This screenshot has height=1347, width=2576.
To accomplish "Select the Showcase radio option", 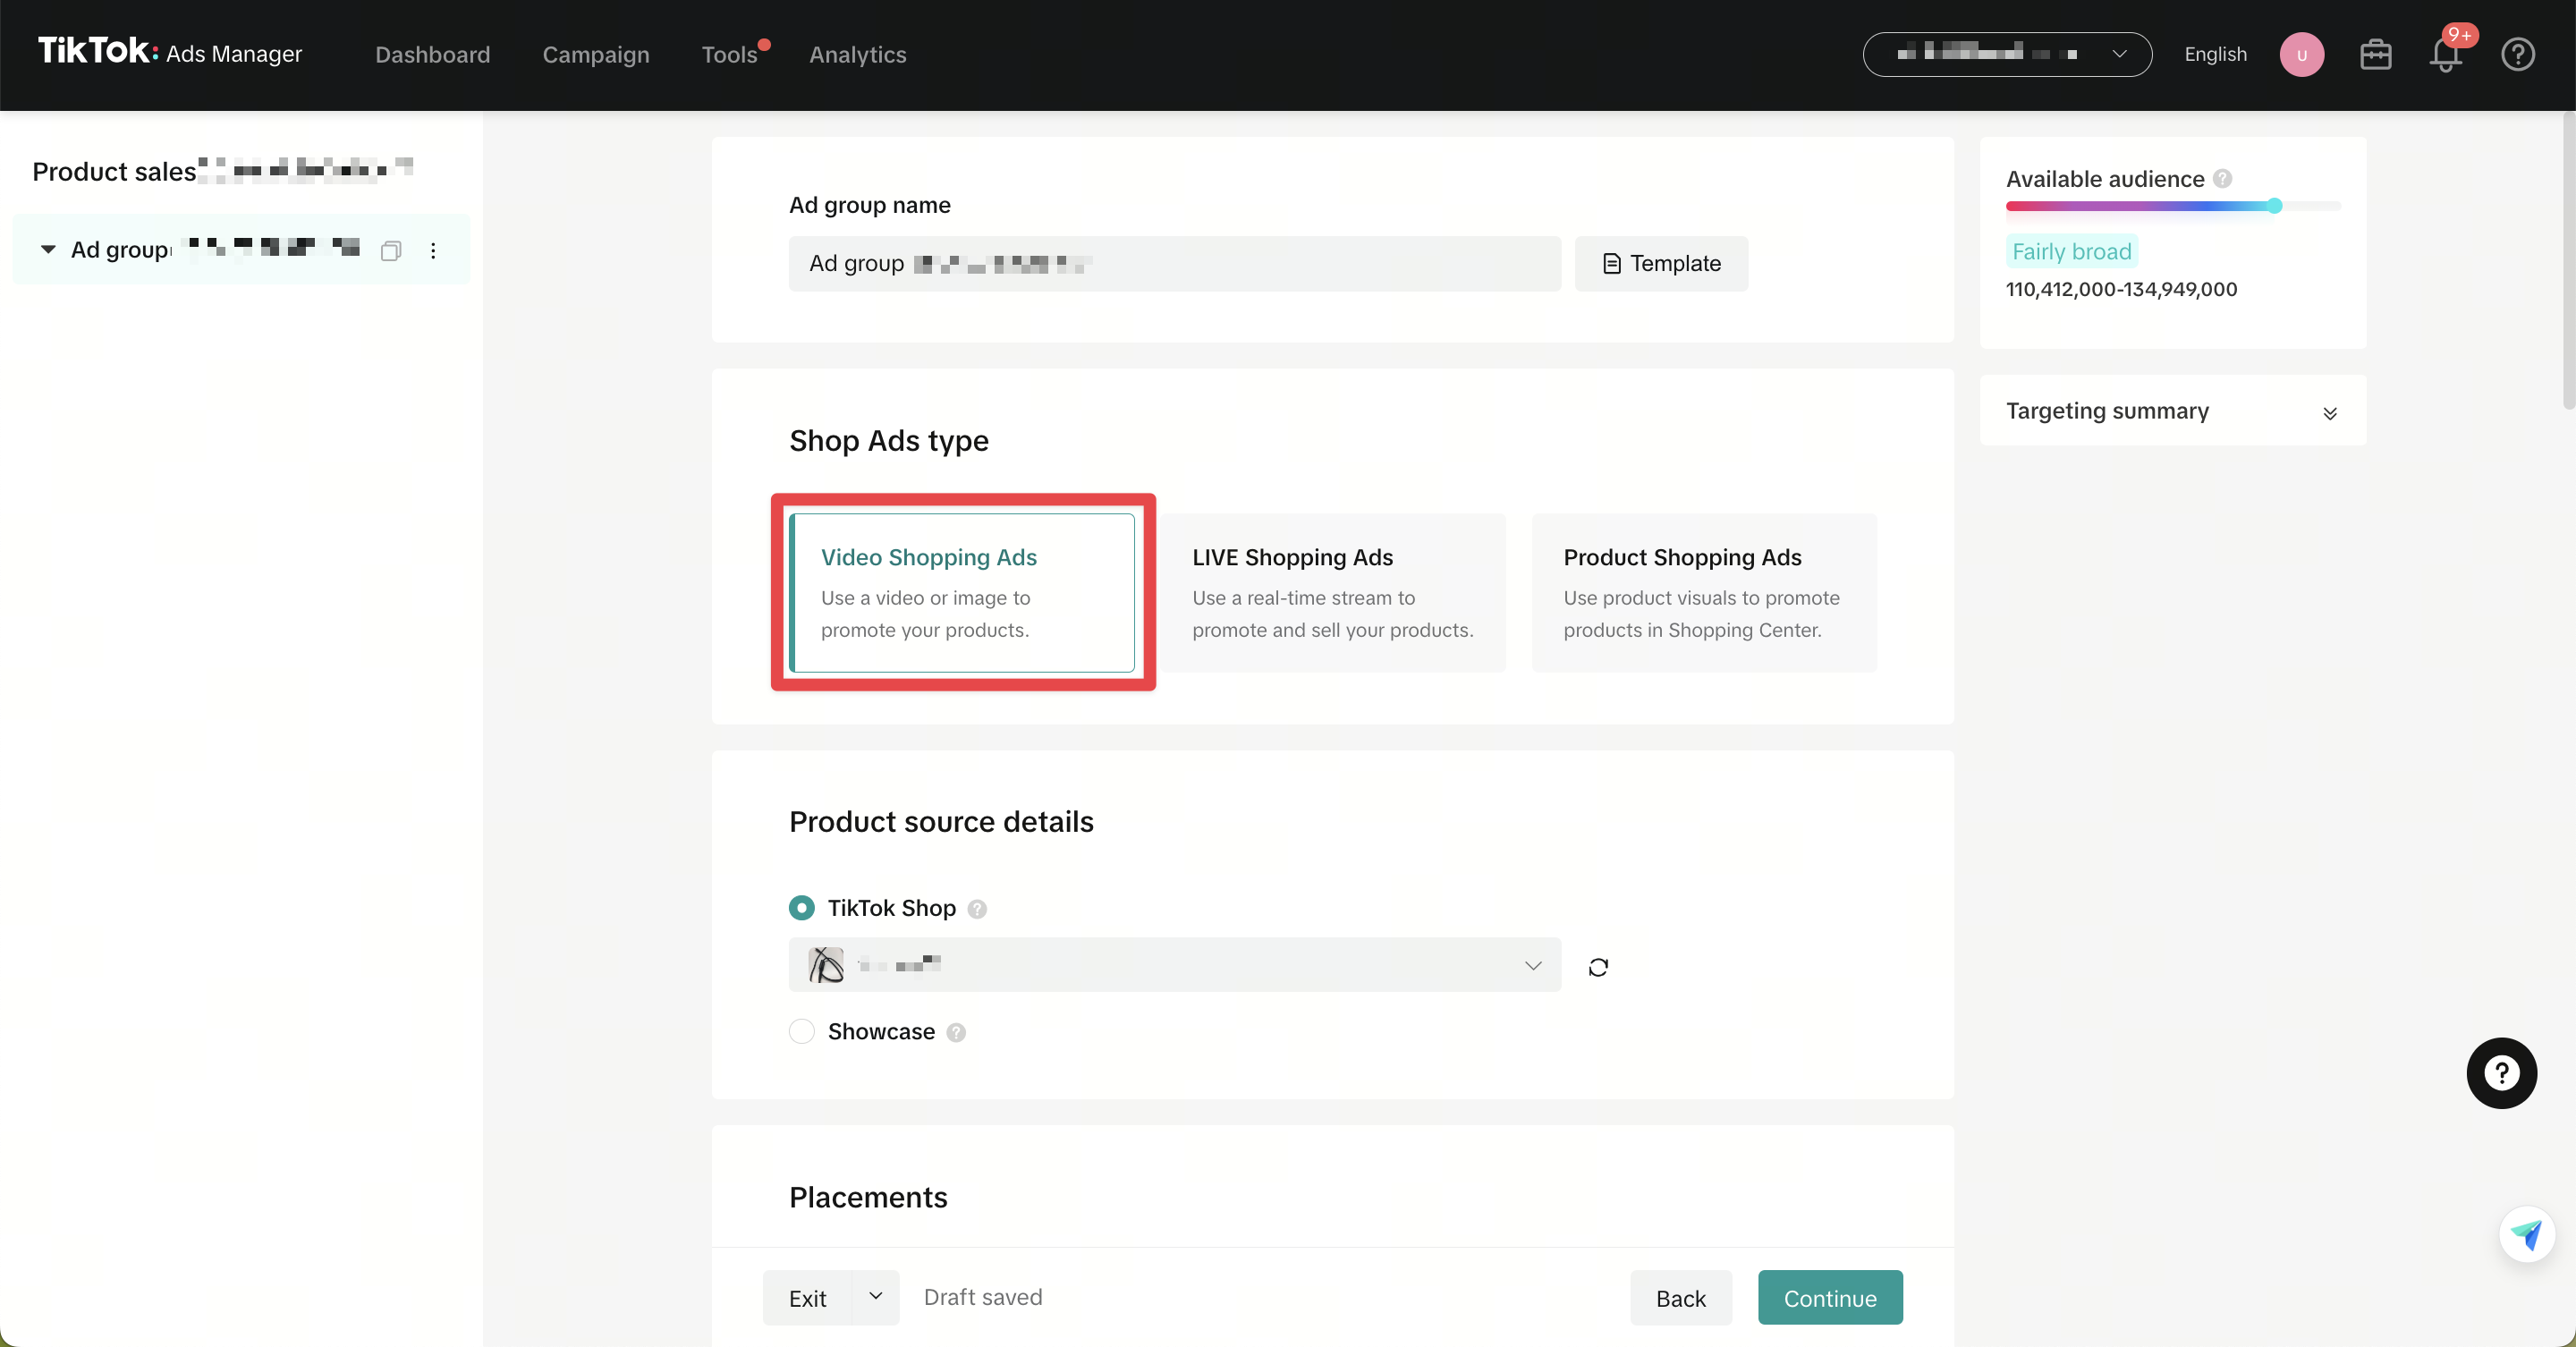I will coord(802,1031).
